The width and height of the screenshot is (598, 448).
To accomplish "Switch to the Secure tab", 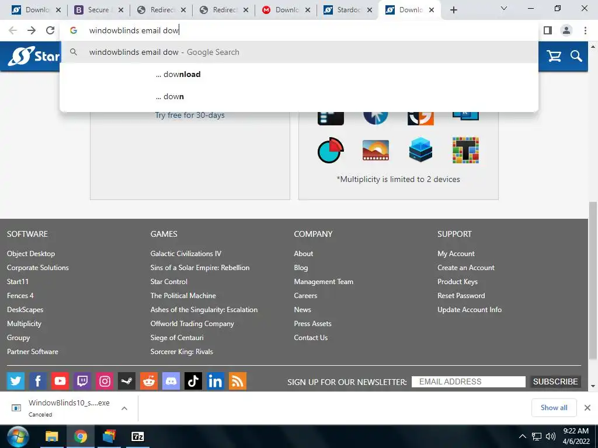I will pos(99,10).
